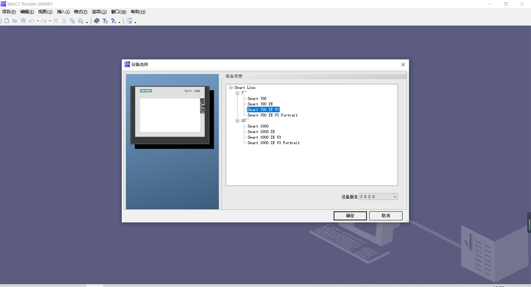Close the 设备选择 dialog

pyautogui.click(x=403, y=65)
